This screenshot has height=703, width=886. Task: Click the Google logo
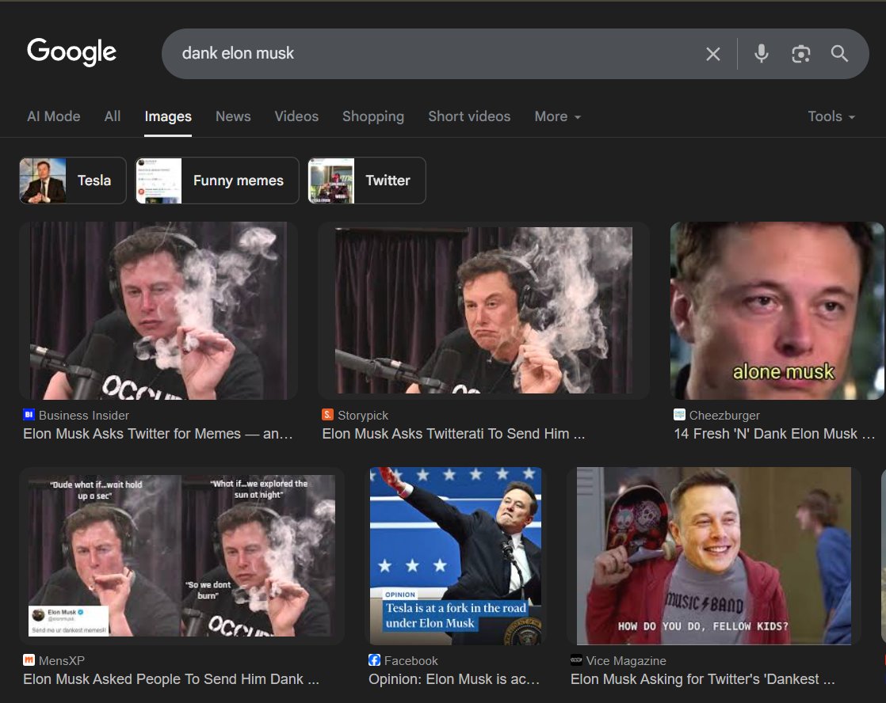tap(71, 51)
